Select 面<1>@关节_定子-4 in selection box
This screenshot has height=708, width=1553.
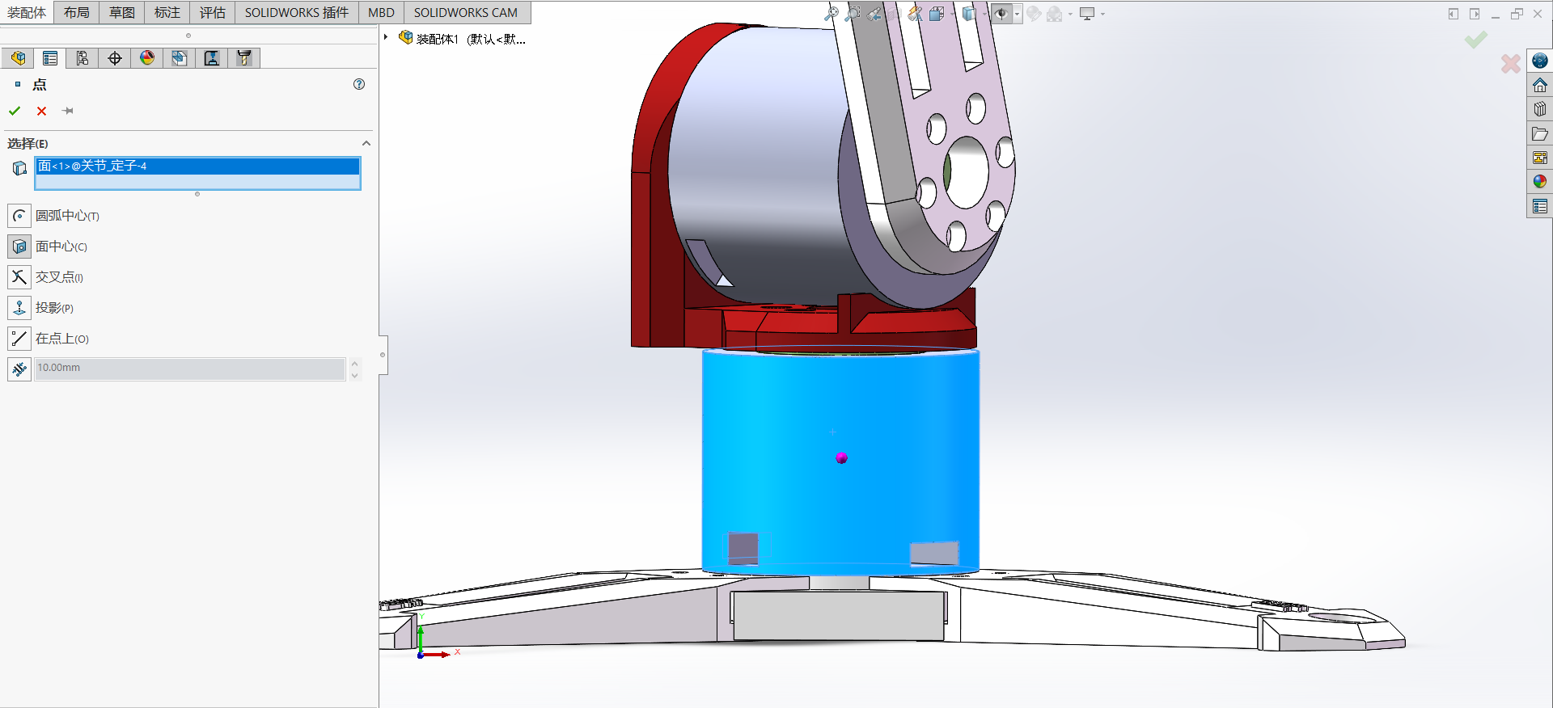click(x=198, y=166)
